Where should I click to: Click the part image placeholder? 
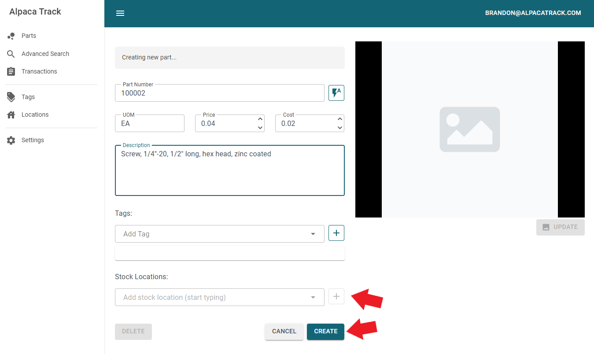coord(469,129)
